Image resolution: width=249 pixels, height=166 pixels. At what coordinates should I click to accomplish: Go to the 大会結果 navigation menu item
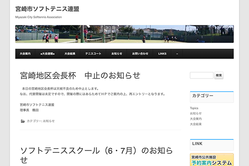click(x=70, y=54)
